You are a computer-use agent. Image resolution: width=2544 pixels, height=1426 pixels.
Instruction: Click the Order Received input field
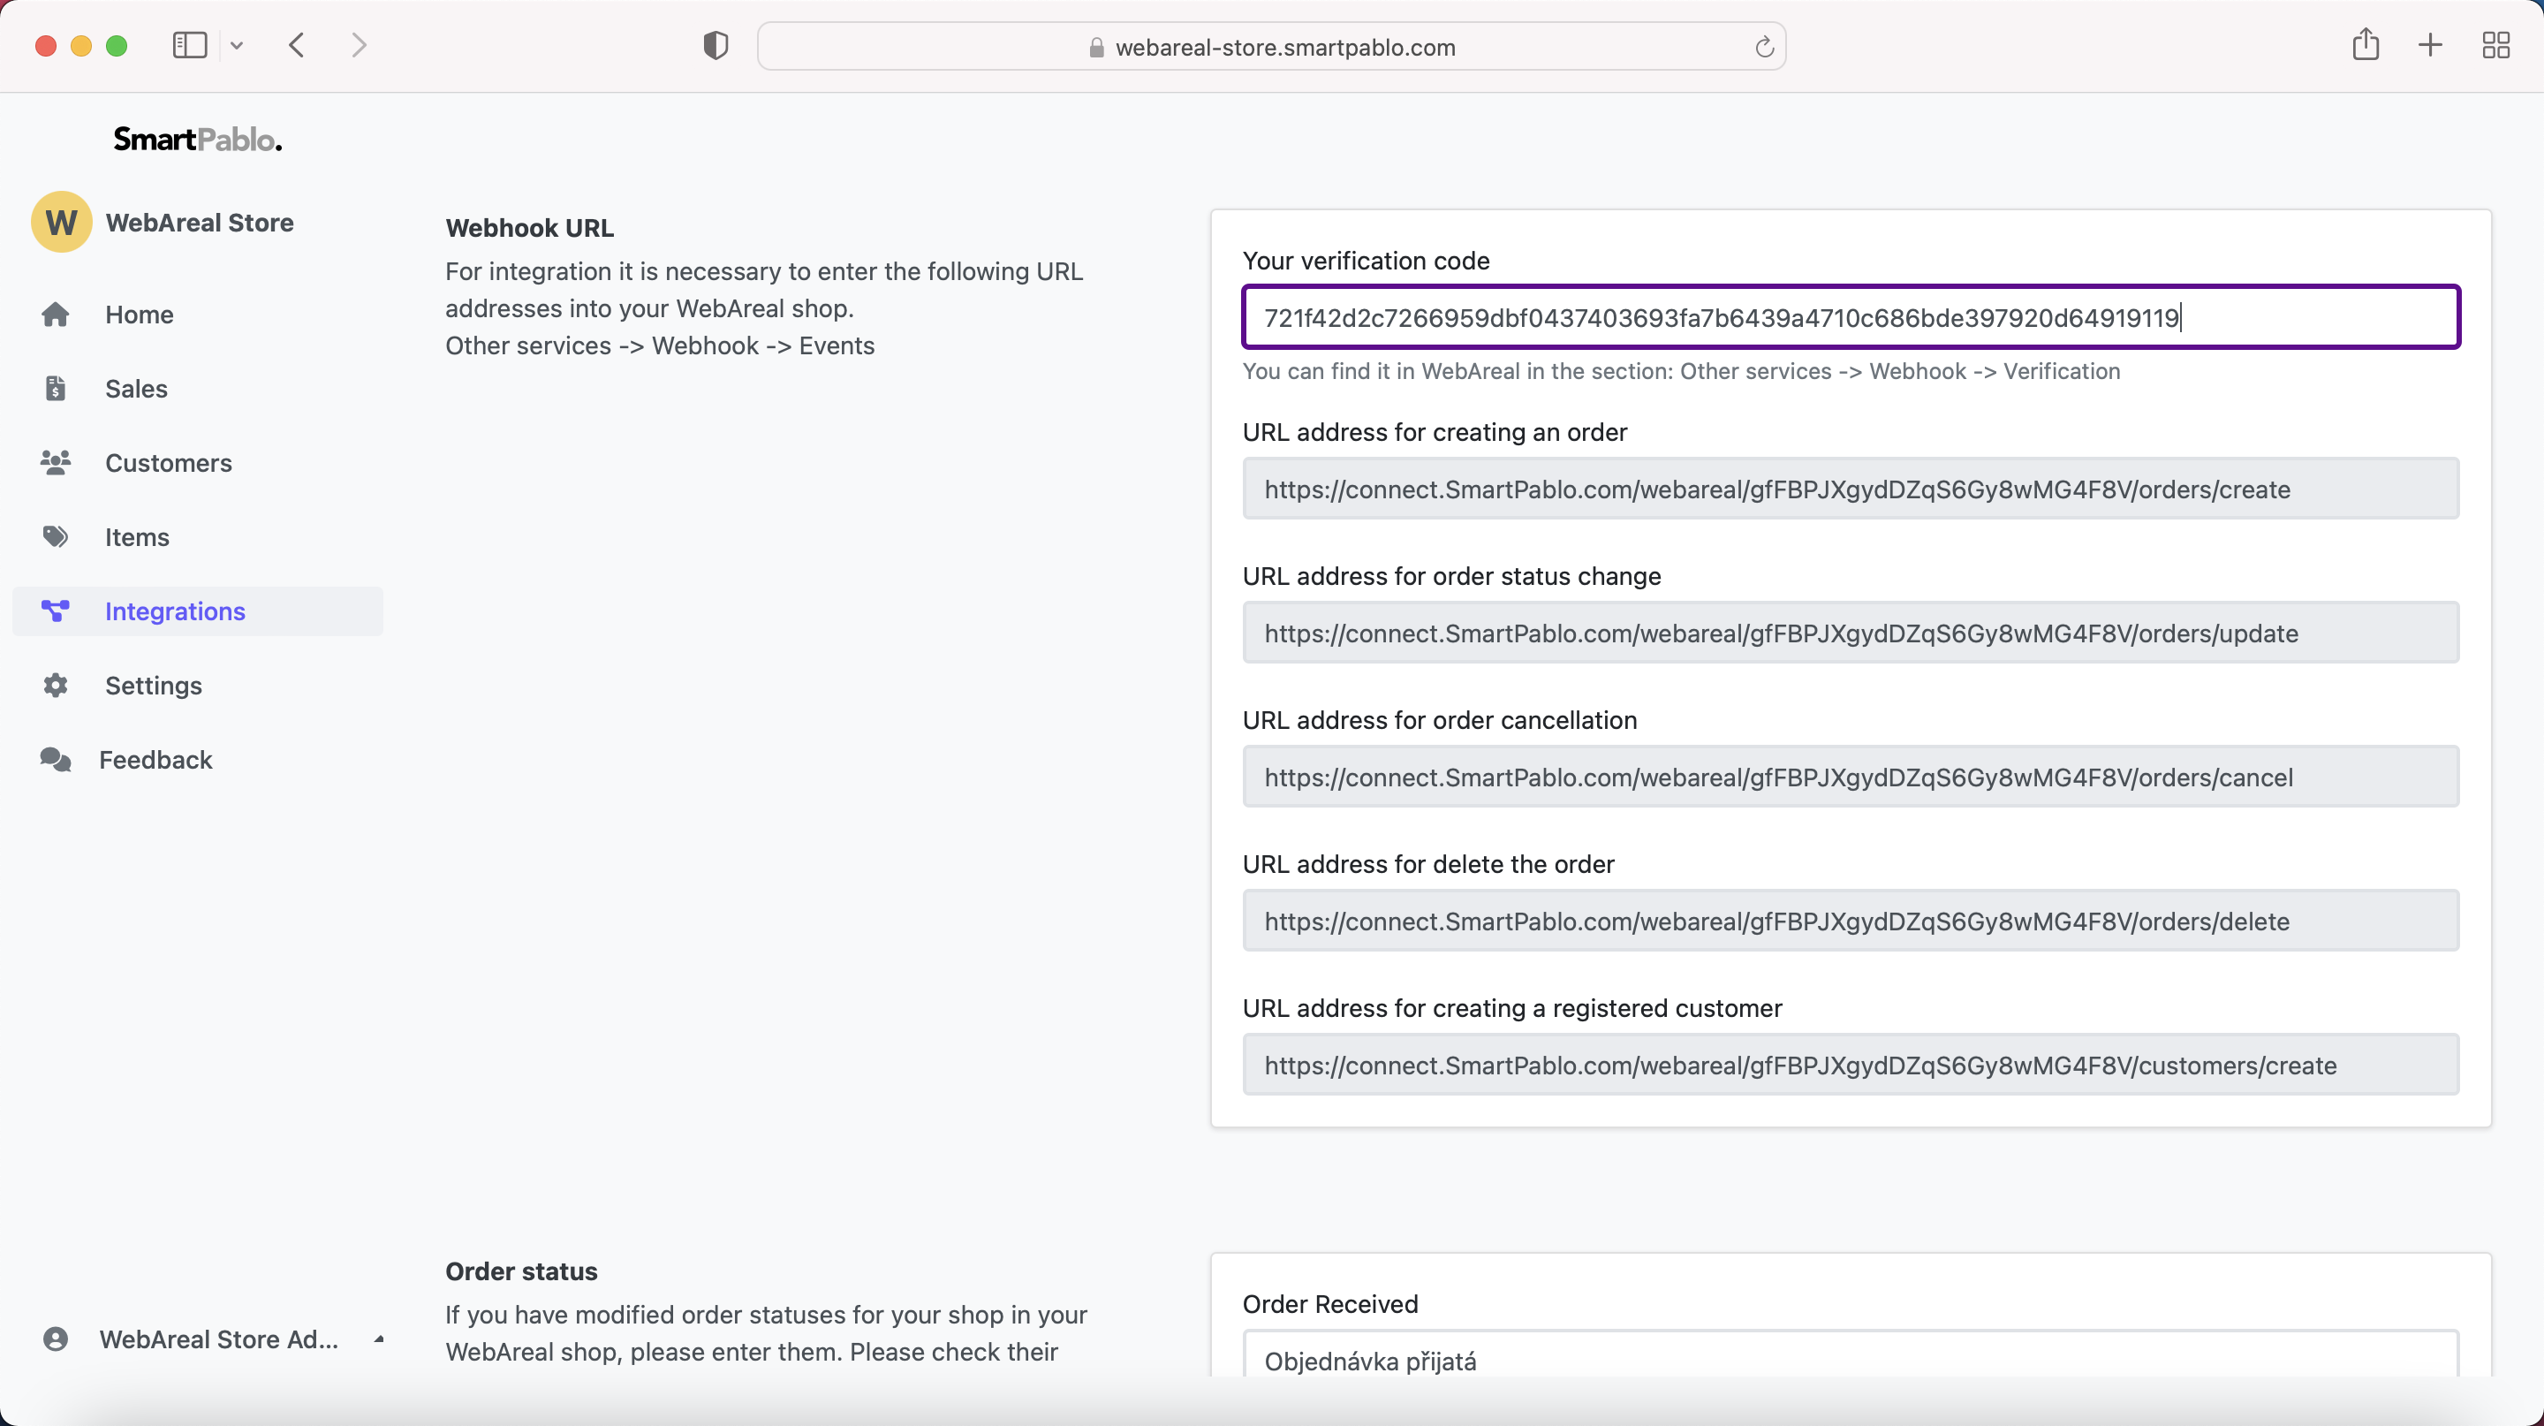point(1851,1355)
